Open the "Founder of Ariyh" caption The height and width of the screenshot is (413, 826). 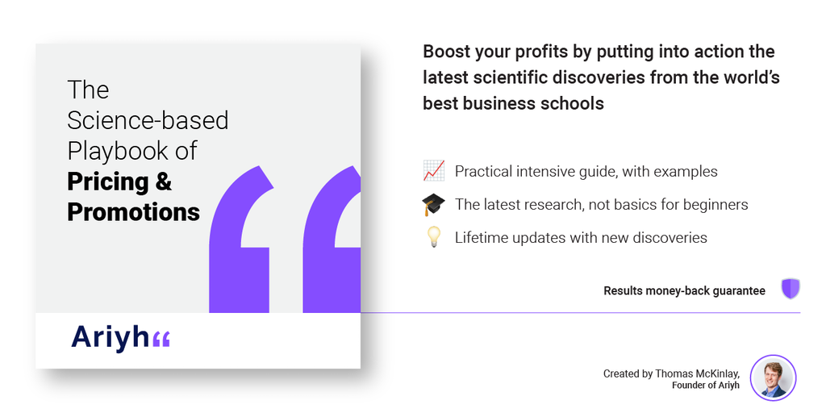[x=705, y=386]
